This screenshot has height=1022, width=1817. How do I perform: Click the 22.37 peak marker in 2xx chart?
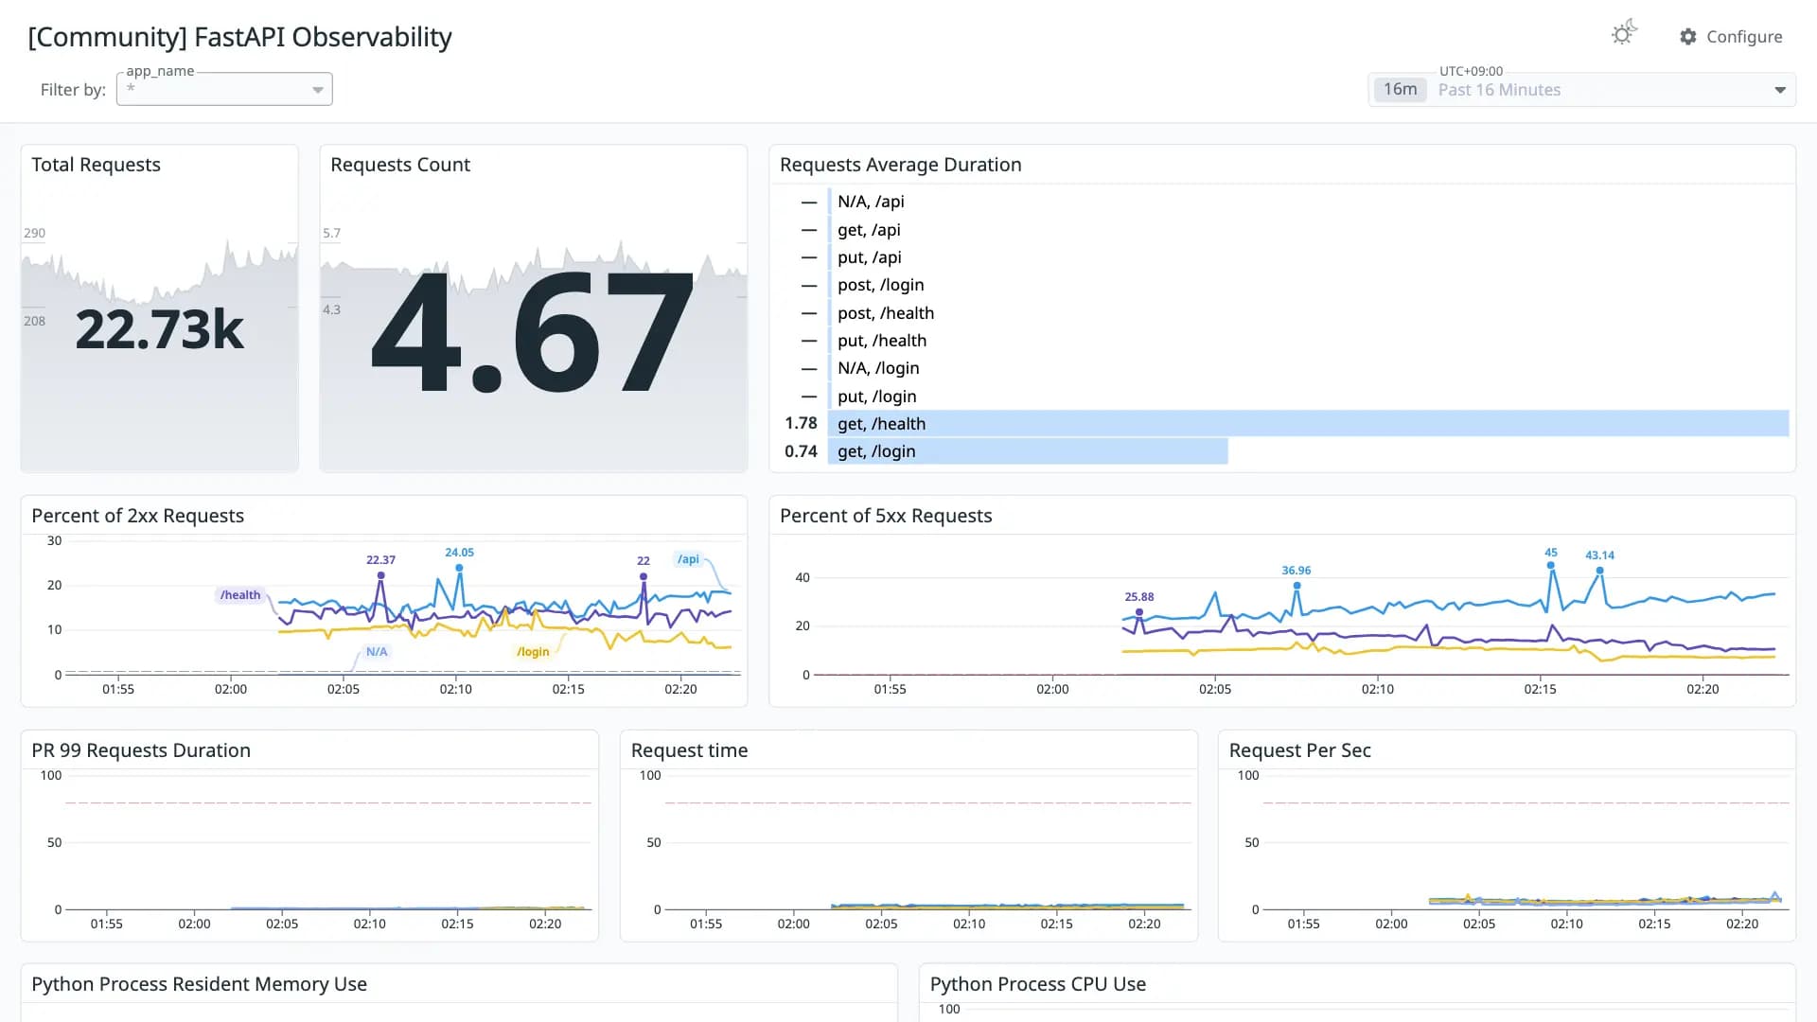[380, 575]
